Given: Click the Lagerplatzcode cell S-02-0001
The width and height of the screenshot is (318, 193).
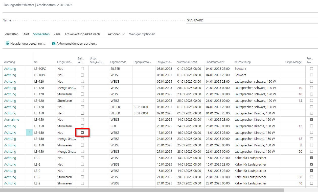Looking at the screenshot, I should click(x=144, y=107).
